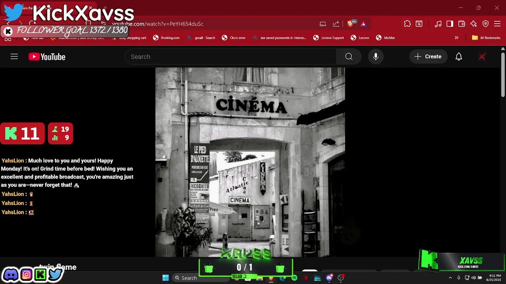The width and height of the screenshot is (506, 284).
Task: Go to the YouTube home logo
Action: coord(47,57)
